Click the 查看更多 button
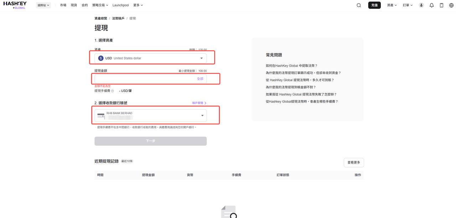 pos(353,163)
